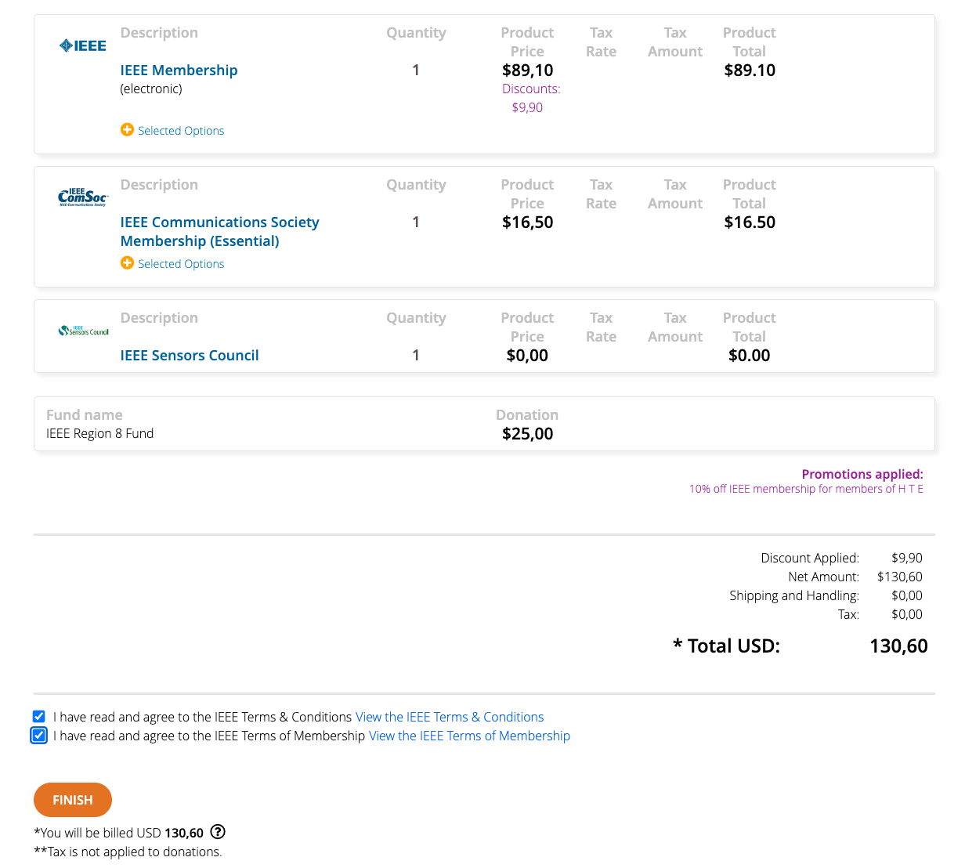Click the $0,00 Sensors Council product price
The width and height of the screenshot is (965, 868).
(527, 355)
